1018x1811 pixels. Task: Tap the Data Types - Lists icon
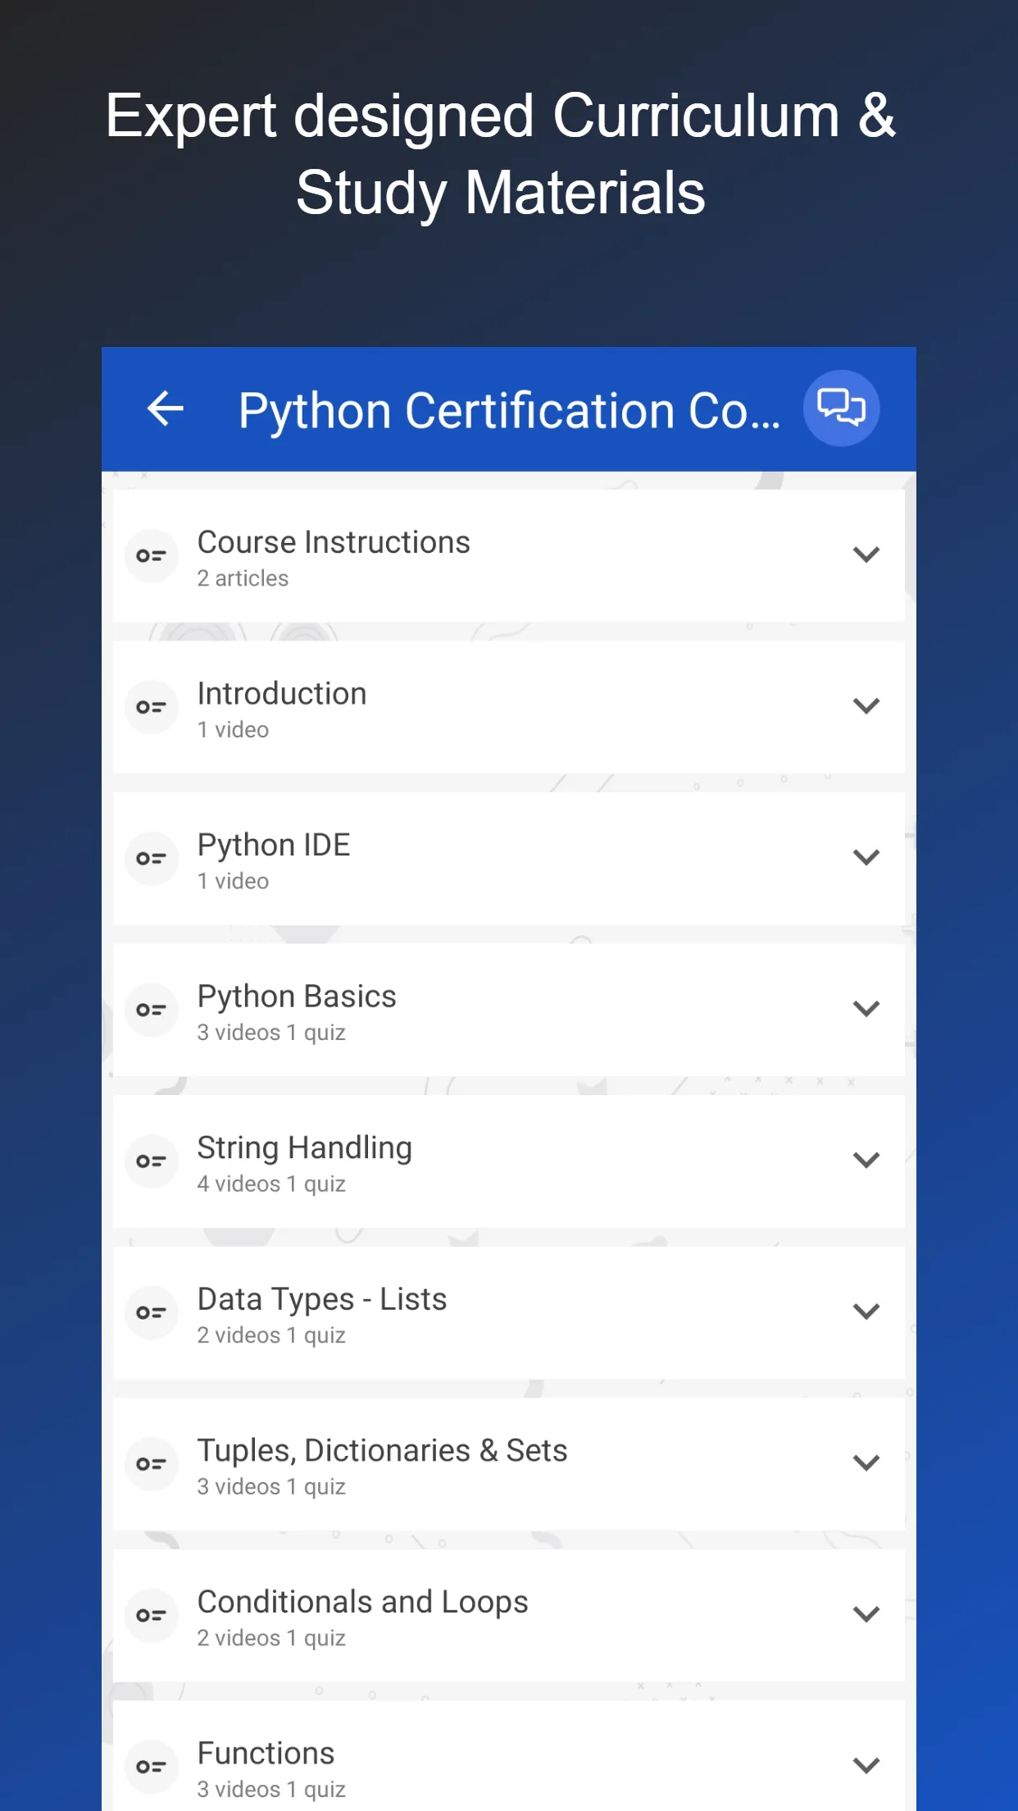pyautogui.click(x=152, y=1312)
